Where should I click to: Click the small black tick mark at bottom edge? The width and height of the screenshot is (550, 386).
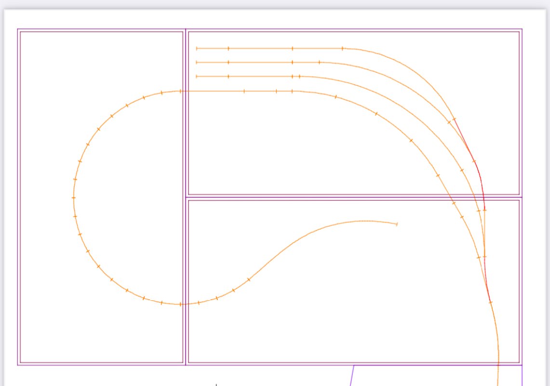pos(216,385)
